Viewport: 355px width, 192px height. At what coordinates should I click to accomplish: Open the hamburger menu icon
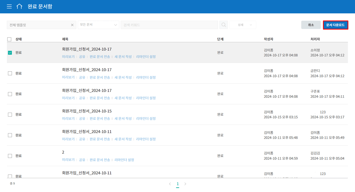(9, 6)
